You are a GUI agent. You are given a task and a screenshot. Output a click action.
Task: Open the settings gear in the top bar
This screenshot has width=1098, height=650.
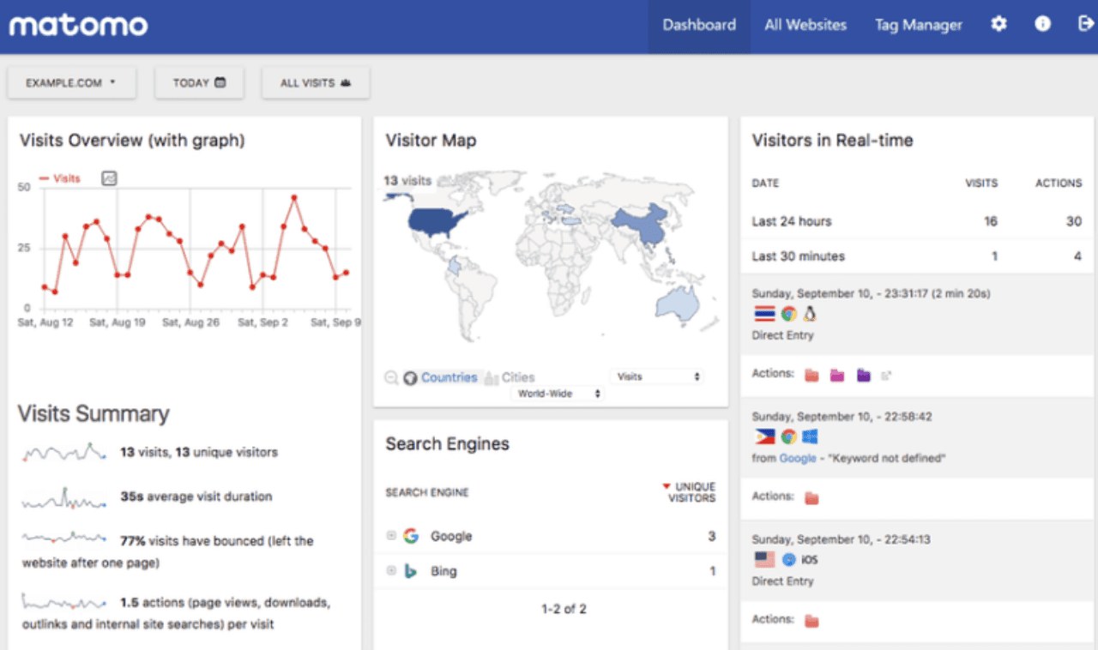pyautogui.click(x=998, y=24)
